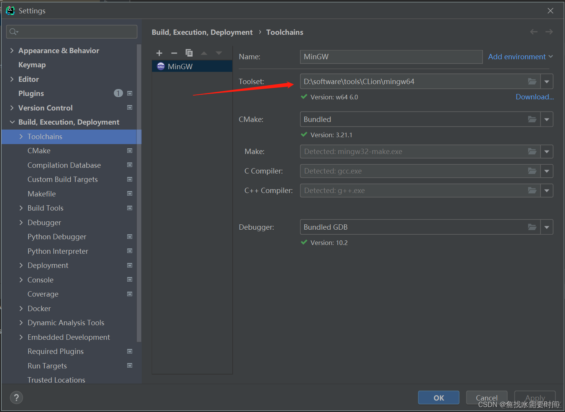Open Python Interpreter settings page
Screen dimensions: 565x412
point(58,251)
